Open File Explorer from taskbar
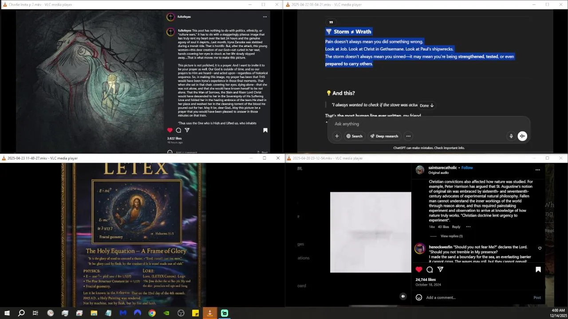568x319 pixels. click(x=94, y=313)
